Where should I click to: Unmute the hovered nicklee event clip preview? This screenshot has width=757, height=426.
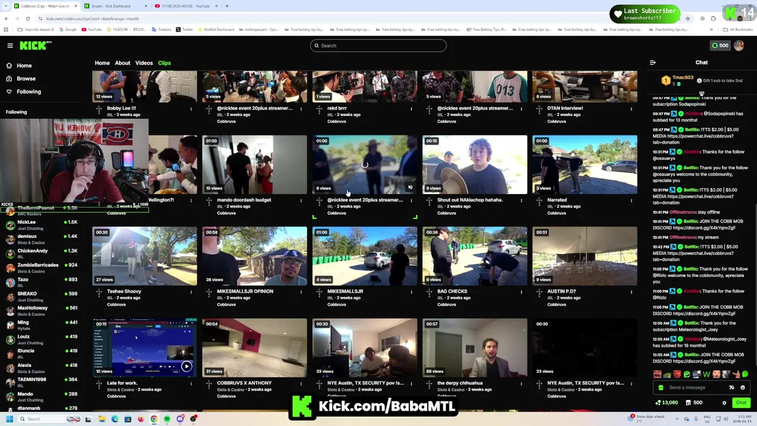[410, 188]
